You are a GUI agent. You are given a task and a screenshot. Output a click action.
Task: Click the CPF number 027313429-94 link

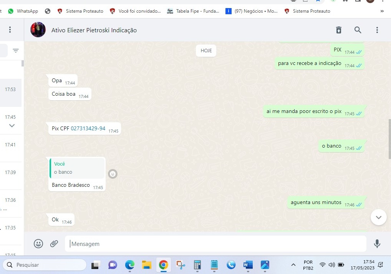point(88,128)
